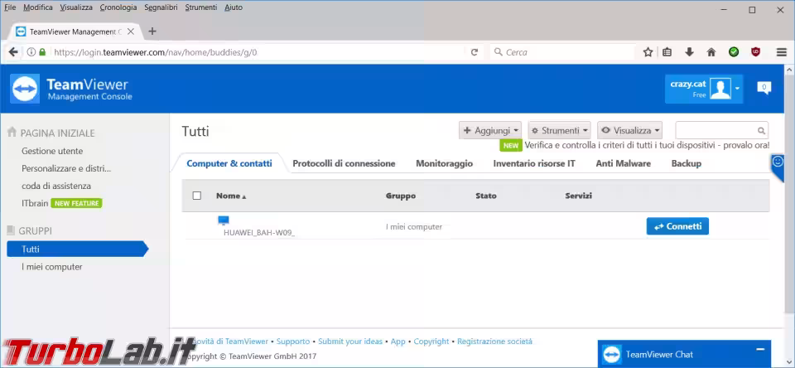This screenshot has height=368, width=795.
Task: Open the Cronologia menu
Action: pos(118,7)
